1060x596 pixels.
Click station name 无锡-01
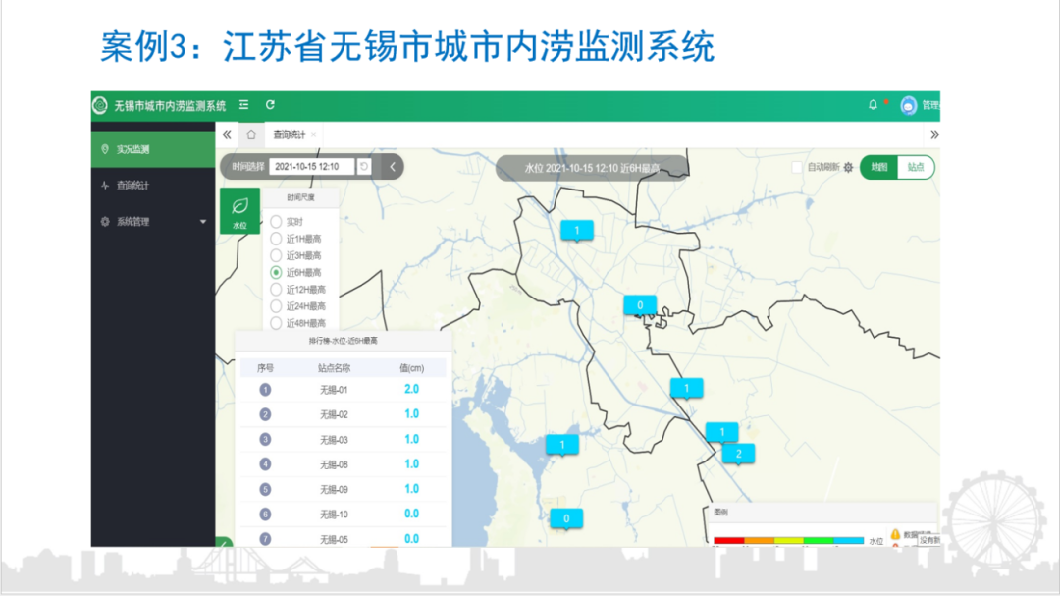click(334, 391)
